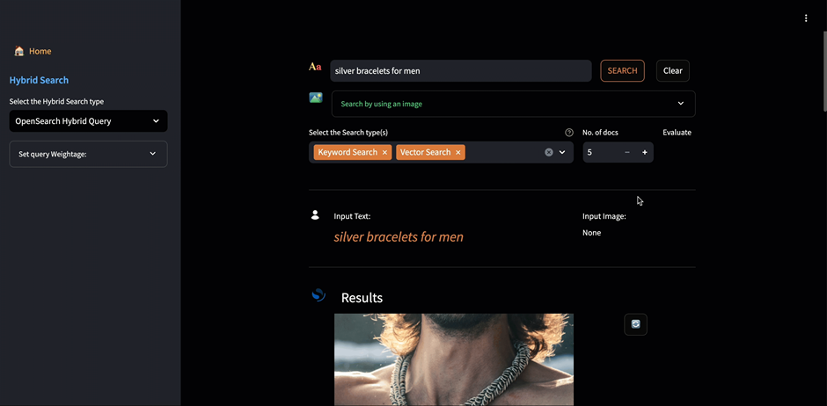Click the No. of docs label

pos(600,133)
